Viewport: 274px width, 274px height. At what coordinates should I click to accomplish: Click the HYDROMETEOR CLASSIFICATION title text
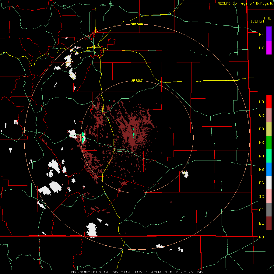(x=107, y=272)
